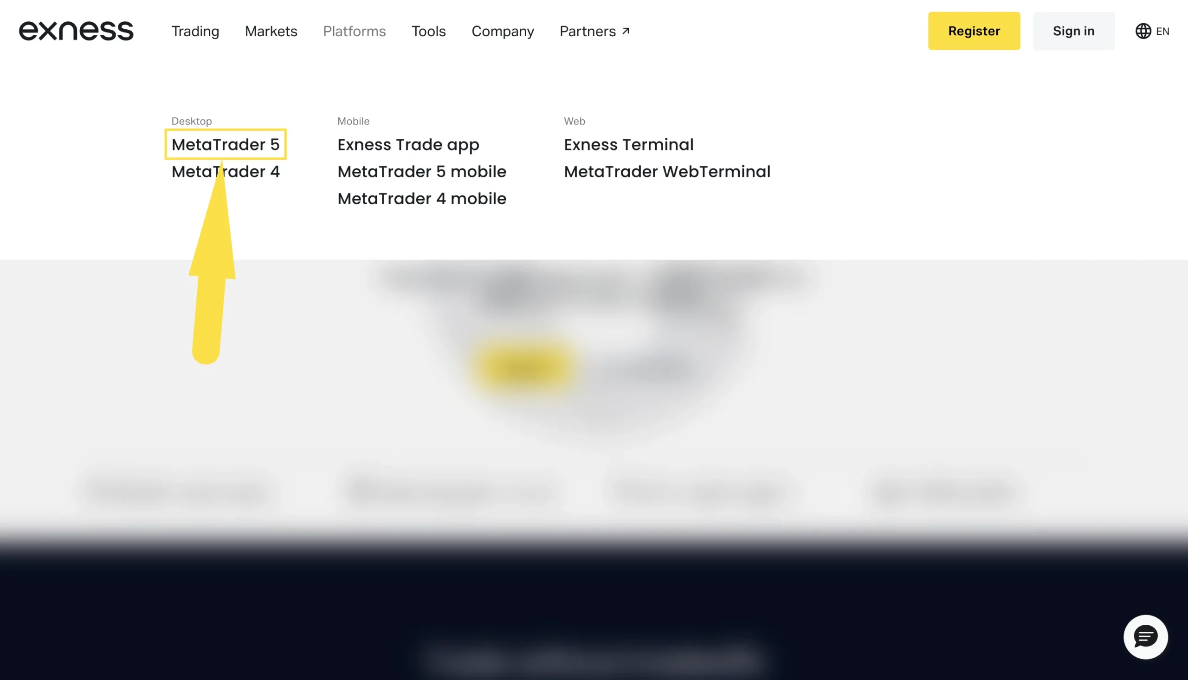Click the globe/language selector icon
This screenshot has height=680, width=1188.
tap(1143, 31)
